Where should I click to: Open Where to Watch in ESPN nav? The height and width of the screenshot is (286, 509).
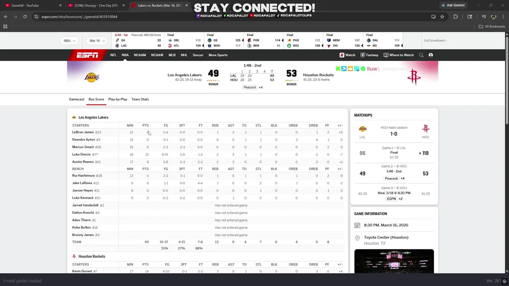tap(398, 55)
